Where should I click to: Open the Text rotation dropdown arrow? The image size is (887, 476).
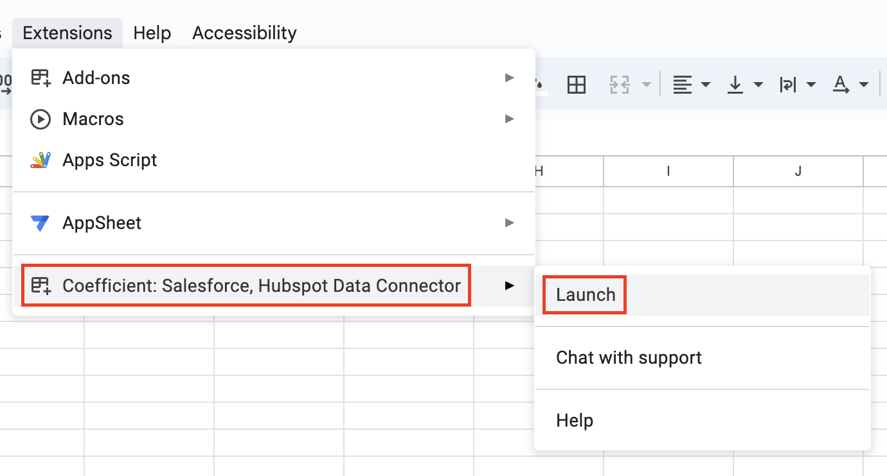(864, 85)
